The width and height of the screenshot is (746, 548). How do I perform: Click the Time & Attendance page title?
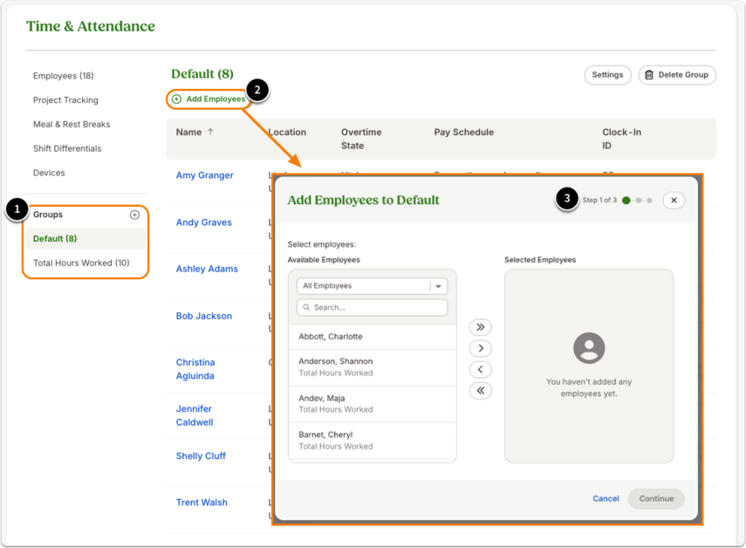click(x=91, y=26)
